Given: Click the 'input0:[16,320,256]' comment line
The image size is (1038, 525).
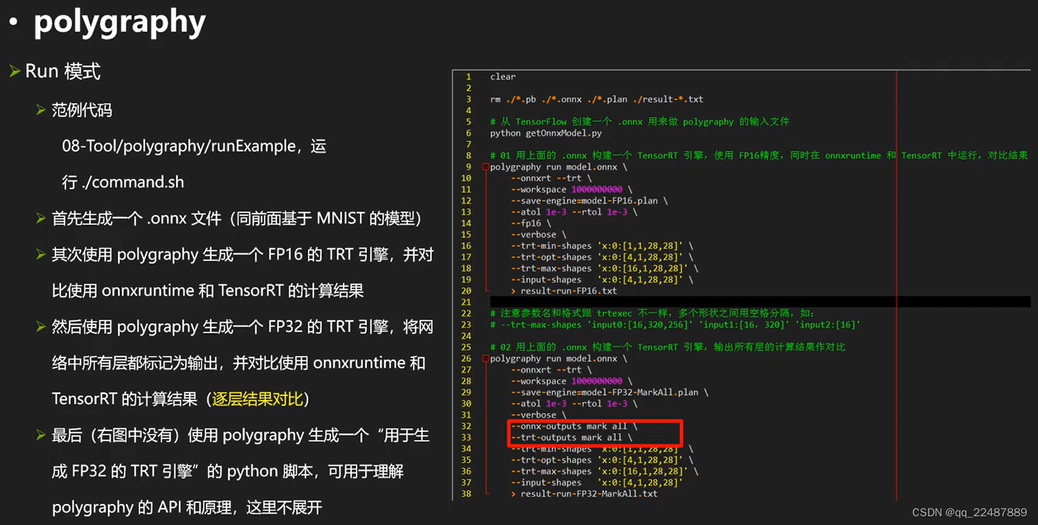Looking at the screenshot, I should coord(675,325).
